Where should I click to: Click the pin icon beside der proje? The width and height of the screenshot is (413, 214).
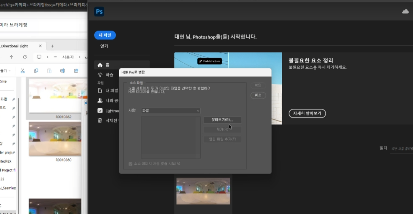tap(14, 152)
